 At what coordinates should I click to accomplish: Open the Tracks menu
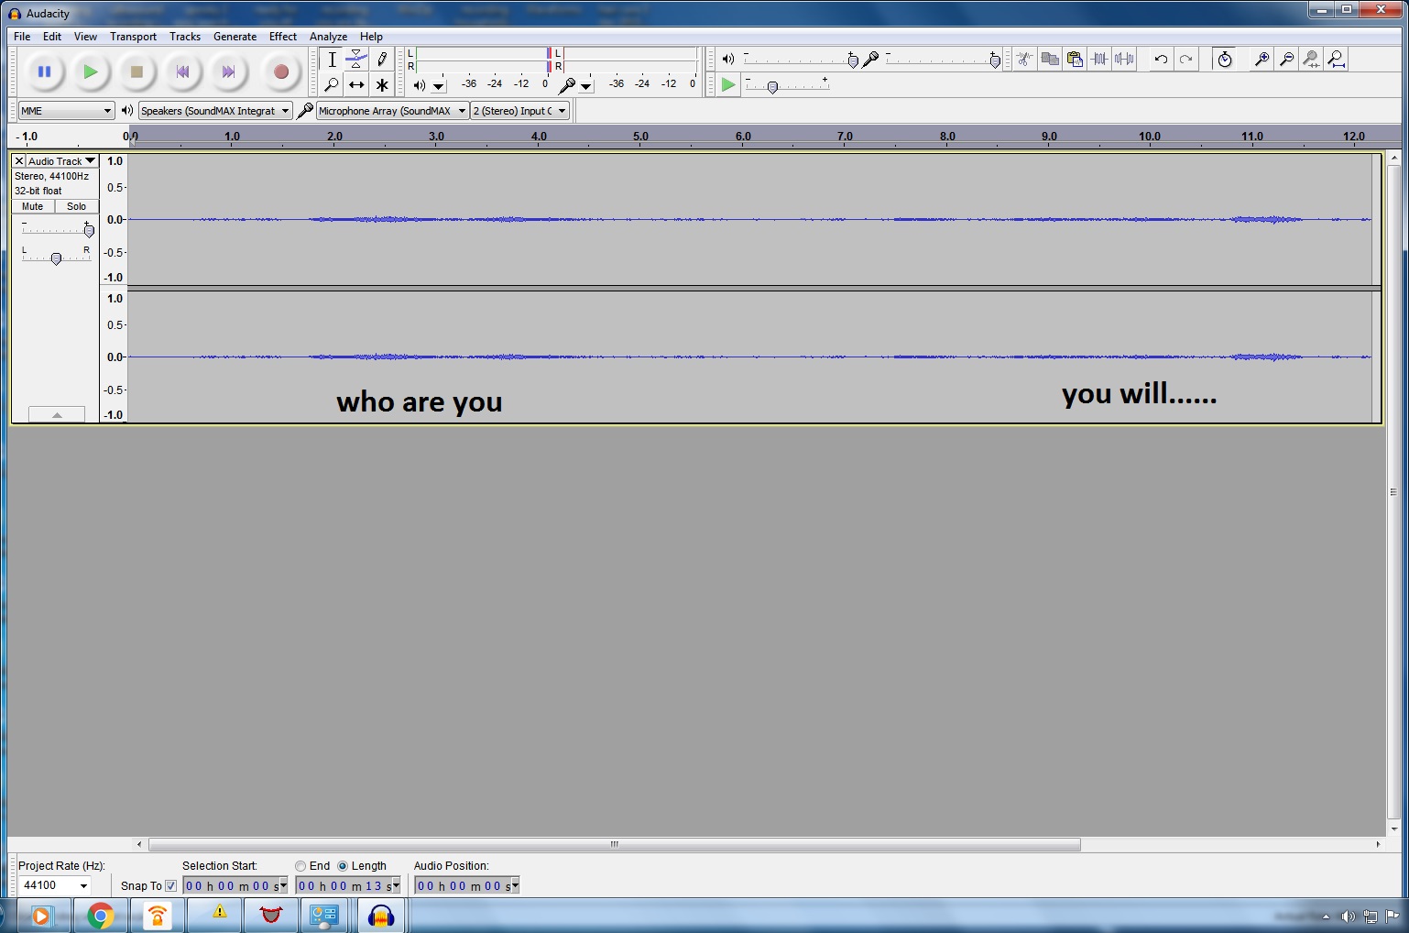pos(185,37)
